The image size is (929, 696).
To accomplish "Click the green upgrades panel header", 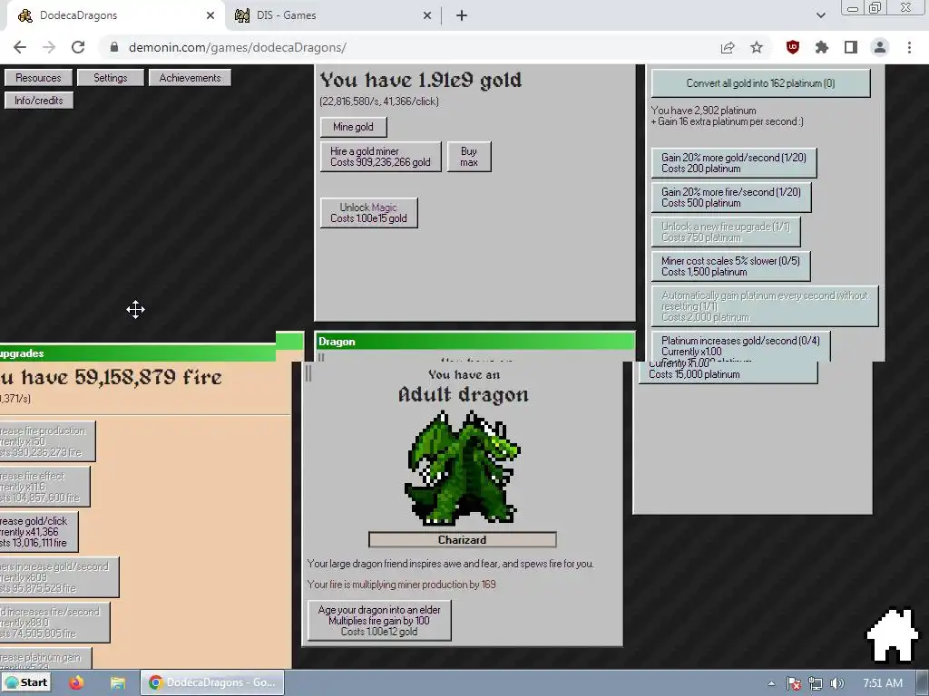I will pyautogui.click(x=138, y=353).
